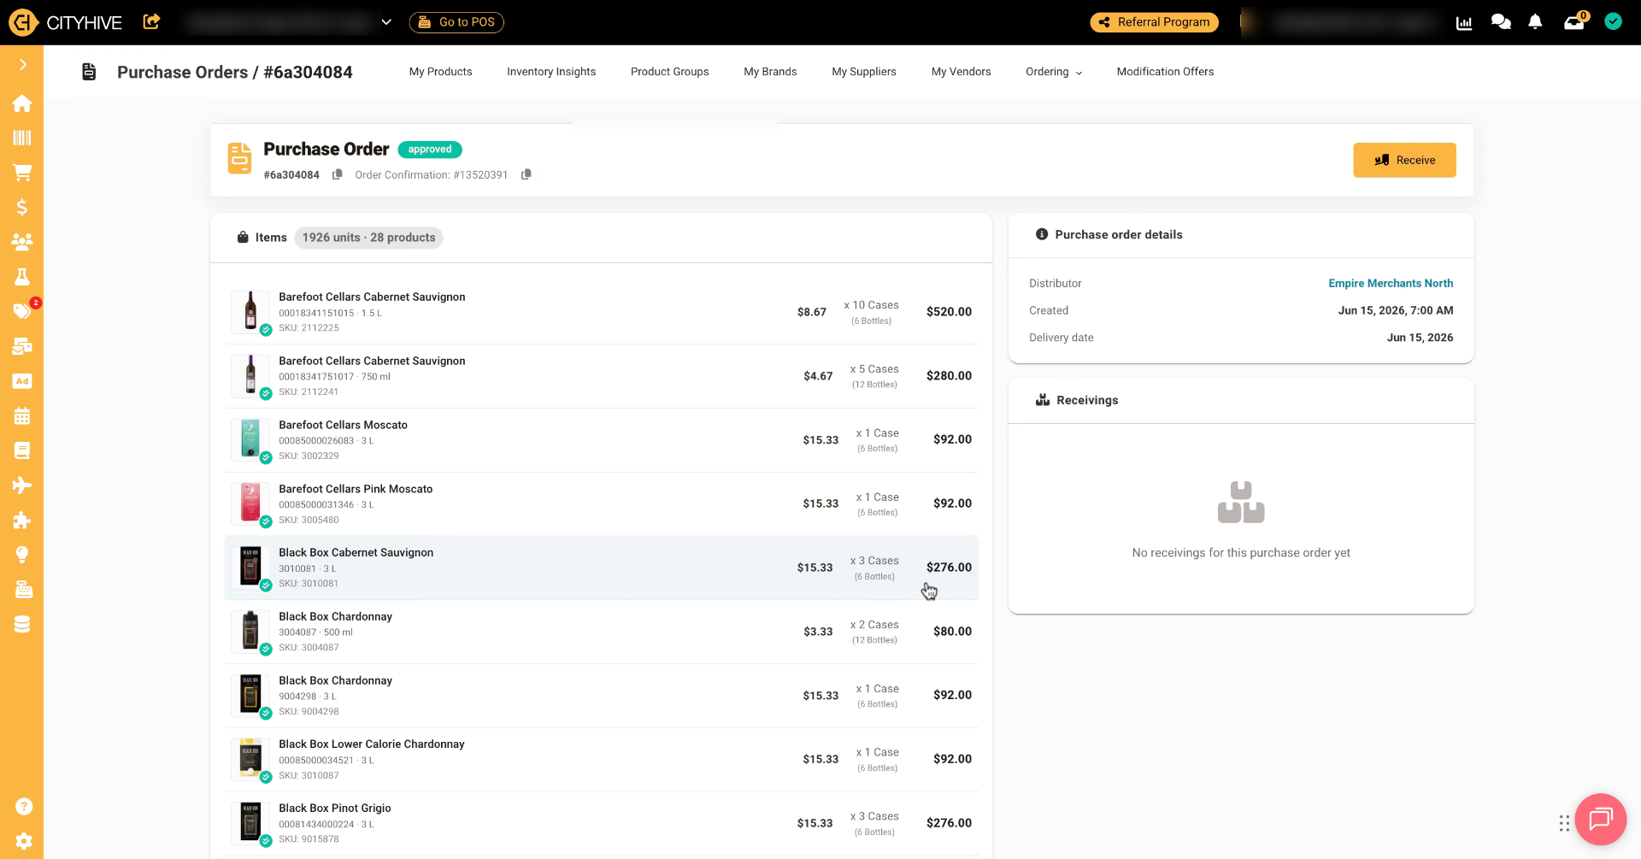Open the notifications bell icon
The image size is (1641, 859).
[1535, 22]
